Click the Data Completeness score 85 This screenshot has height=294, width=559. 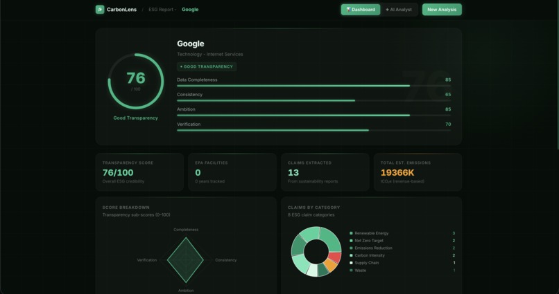pos(448,80)
